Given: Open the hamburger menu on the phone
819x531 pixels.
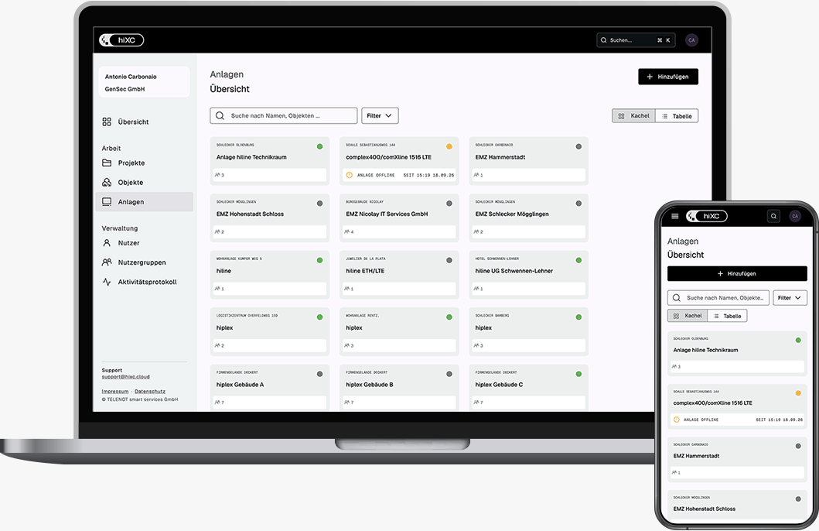Looking at the screenshot, I should [675, 216].
